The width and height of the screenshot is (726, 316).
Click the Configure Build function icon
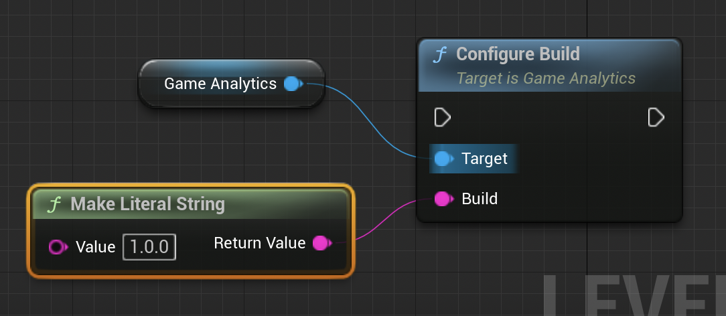(439, 54)
